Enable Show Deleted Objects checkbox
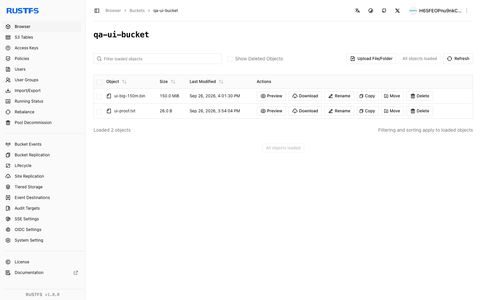This screenshot has width=481, height=300. [230, 59]
